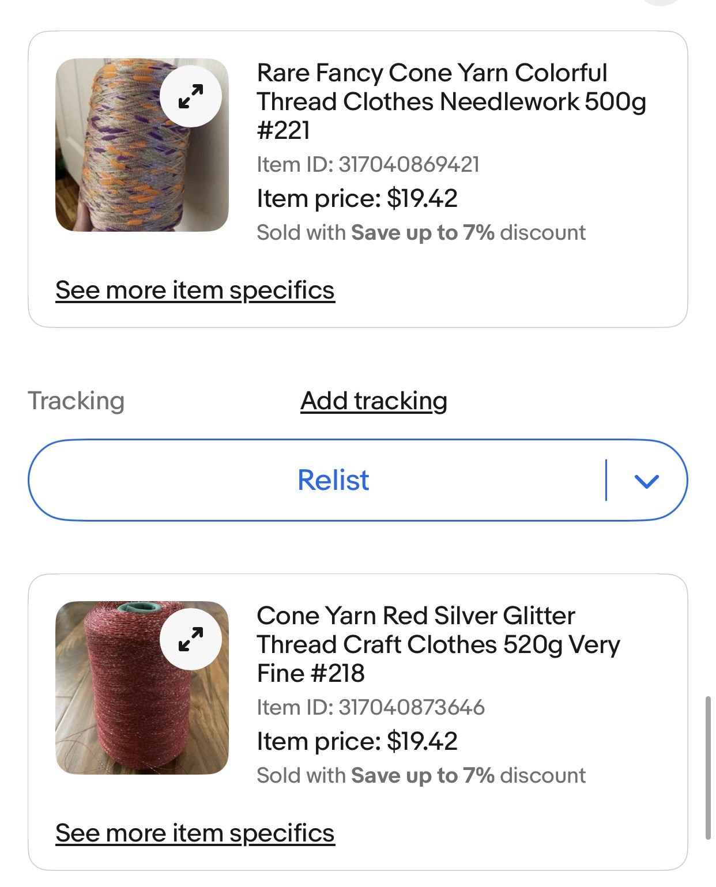Open the Red Silver Glitter yarn thumbnail
716x887 pixels.
pos(142,688)
